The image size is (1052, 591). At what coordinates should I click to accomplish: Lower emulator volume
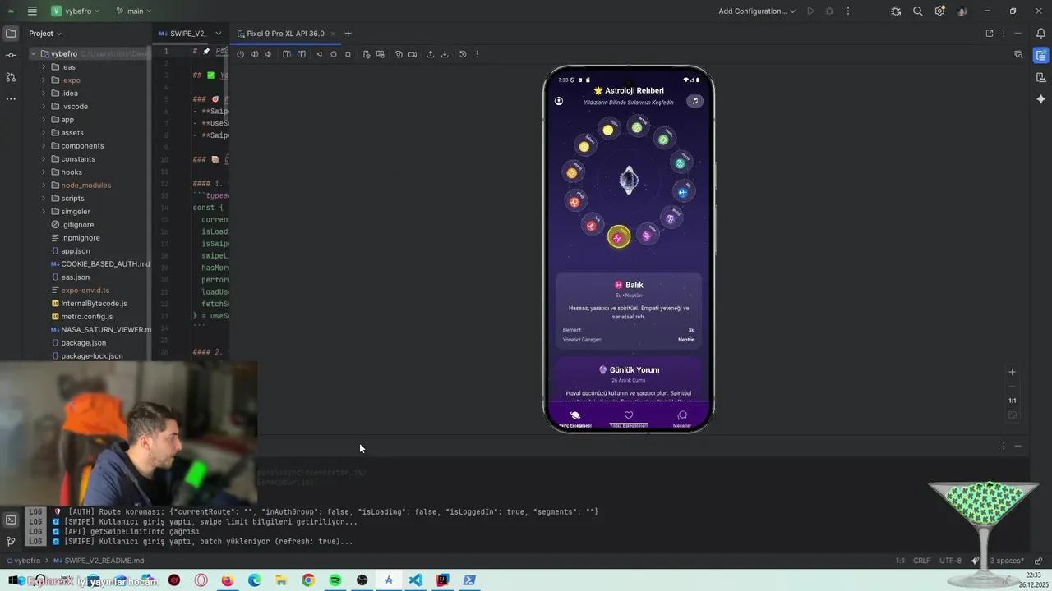pos(268,54)
